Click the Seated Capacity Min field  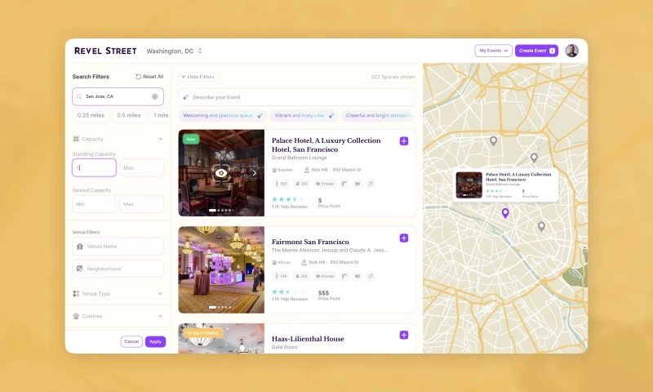click(x=94, y=204)
